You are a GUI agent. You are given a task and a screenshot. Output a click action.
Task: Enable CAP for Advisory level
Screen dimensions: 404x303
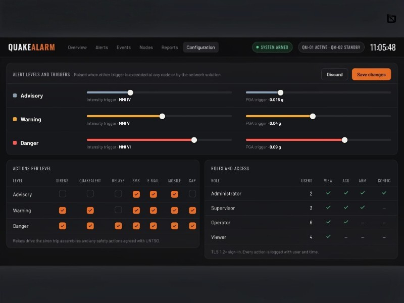[x=192, y=194]
